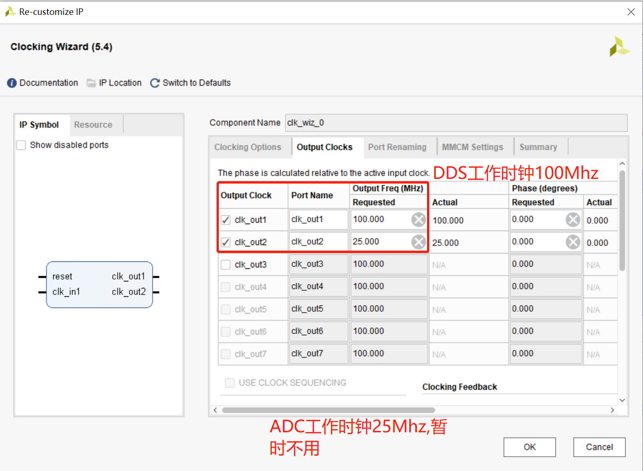The height and width of the screenshot is (471, 643).
Task: Open the Summary tab
Action: (538, 147)
